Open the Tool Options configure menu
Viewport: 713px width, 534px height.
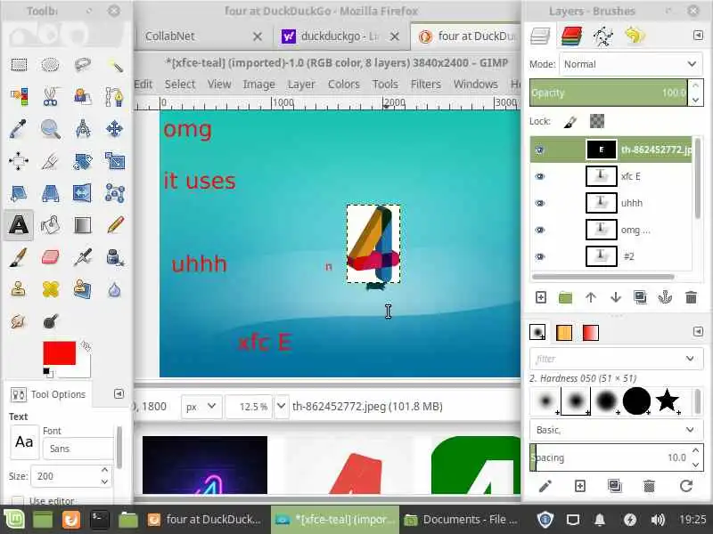(119, 393)
